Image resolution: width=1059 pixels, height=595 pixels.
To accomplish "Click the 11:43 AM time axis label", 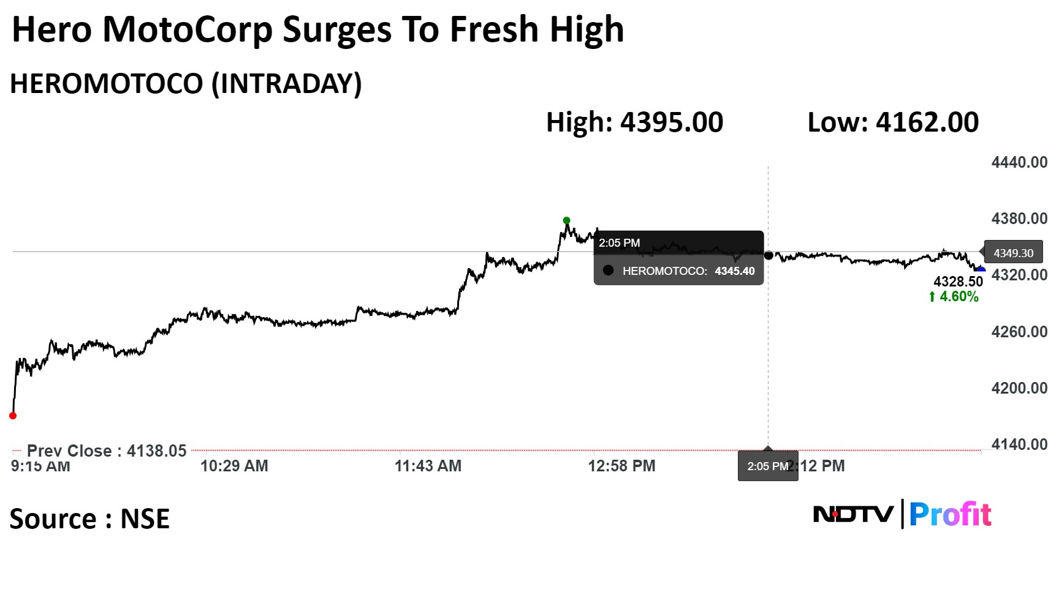I will pyautogui.click(x=428, y=466).
